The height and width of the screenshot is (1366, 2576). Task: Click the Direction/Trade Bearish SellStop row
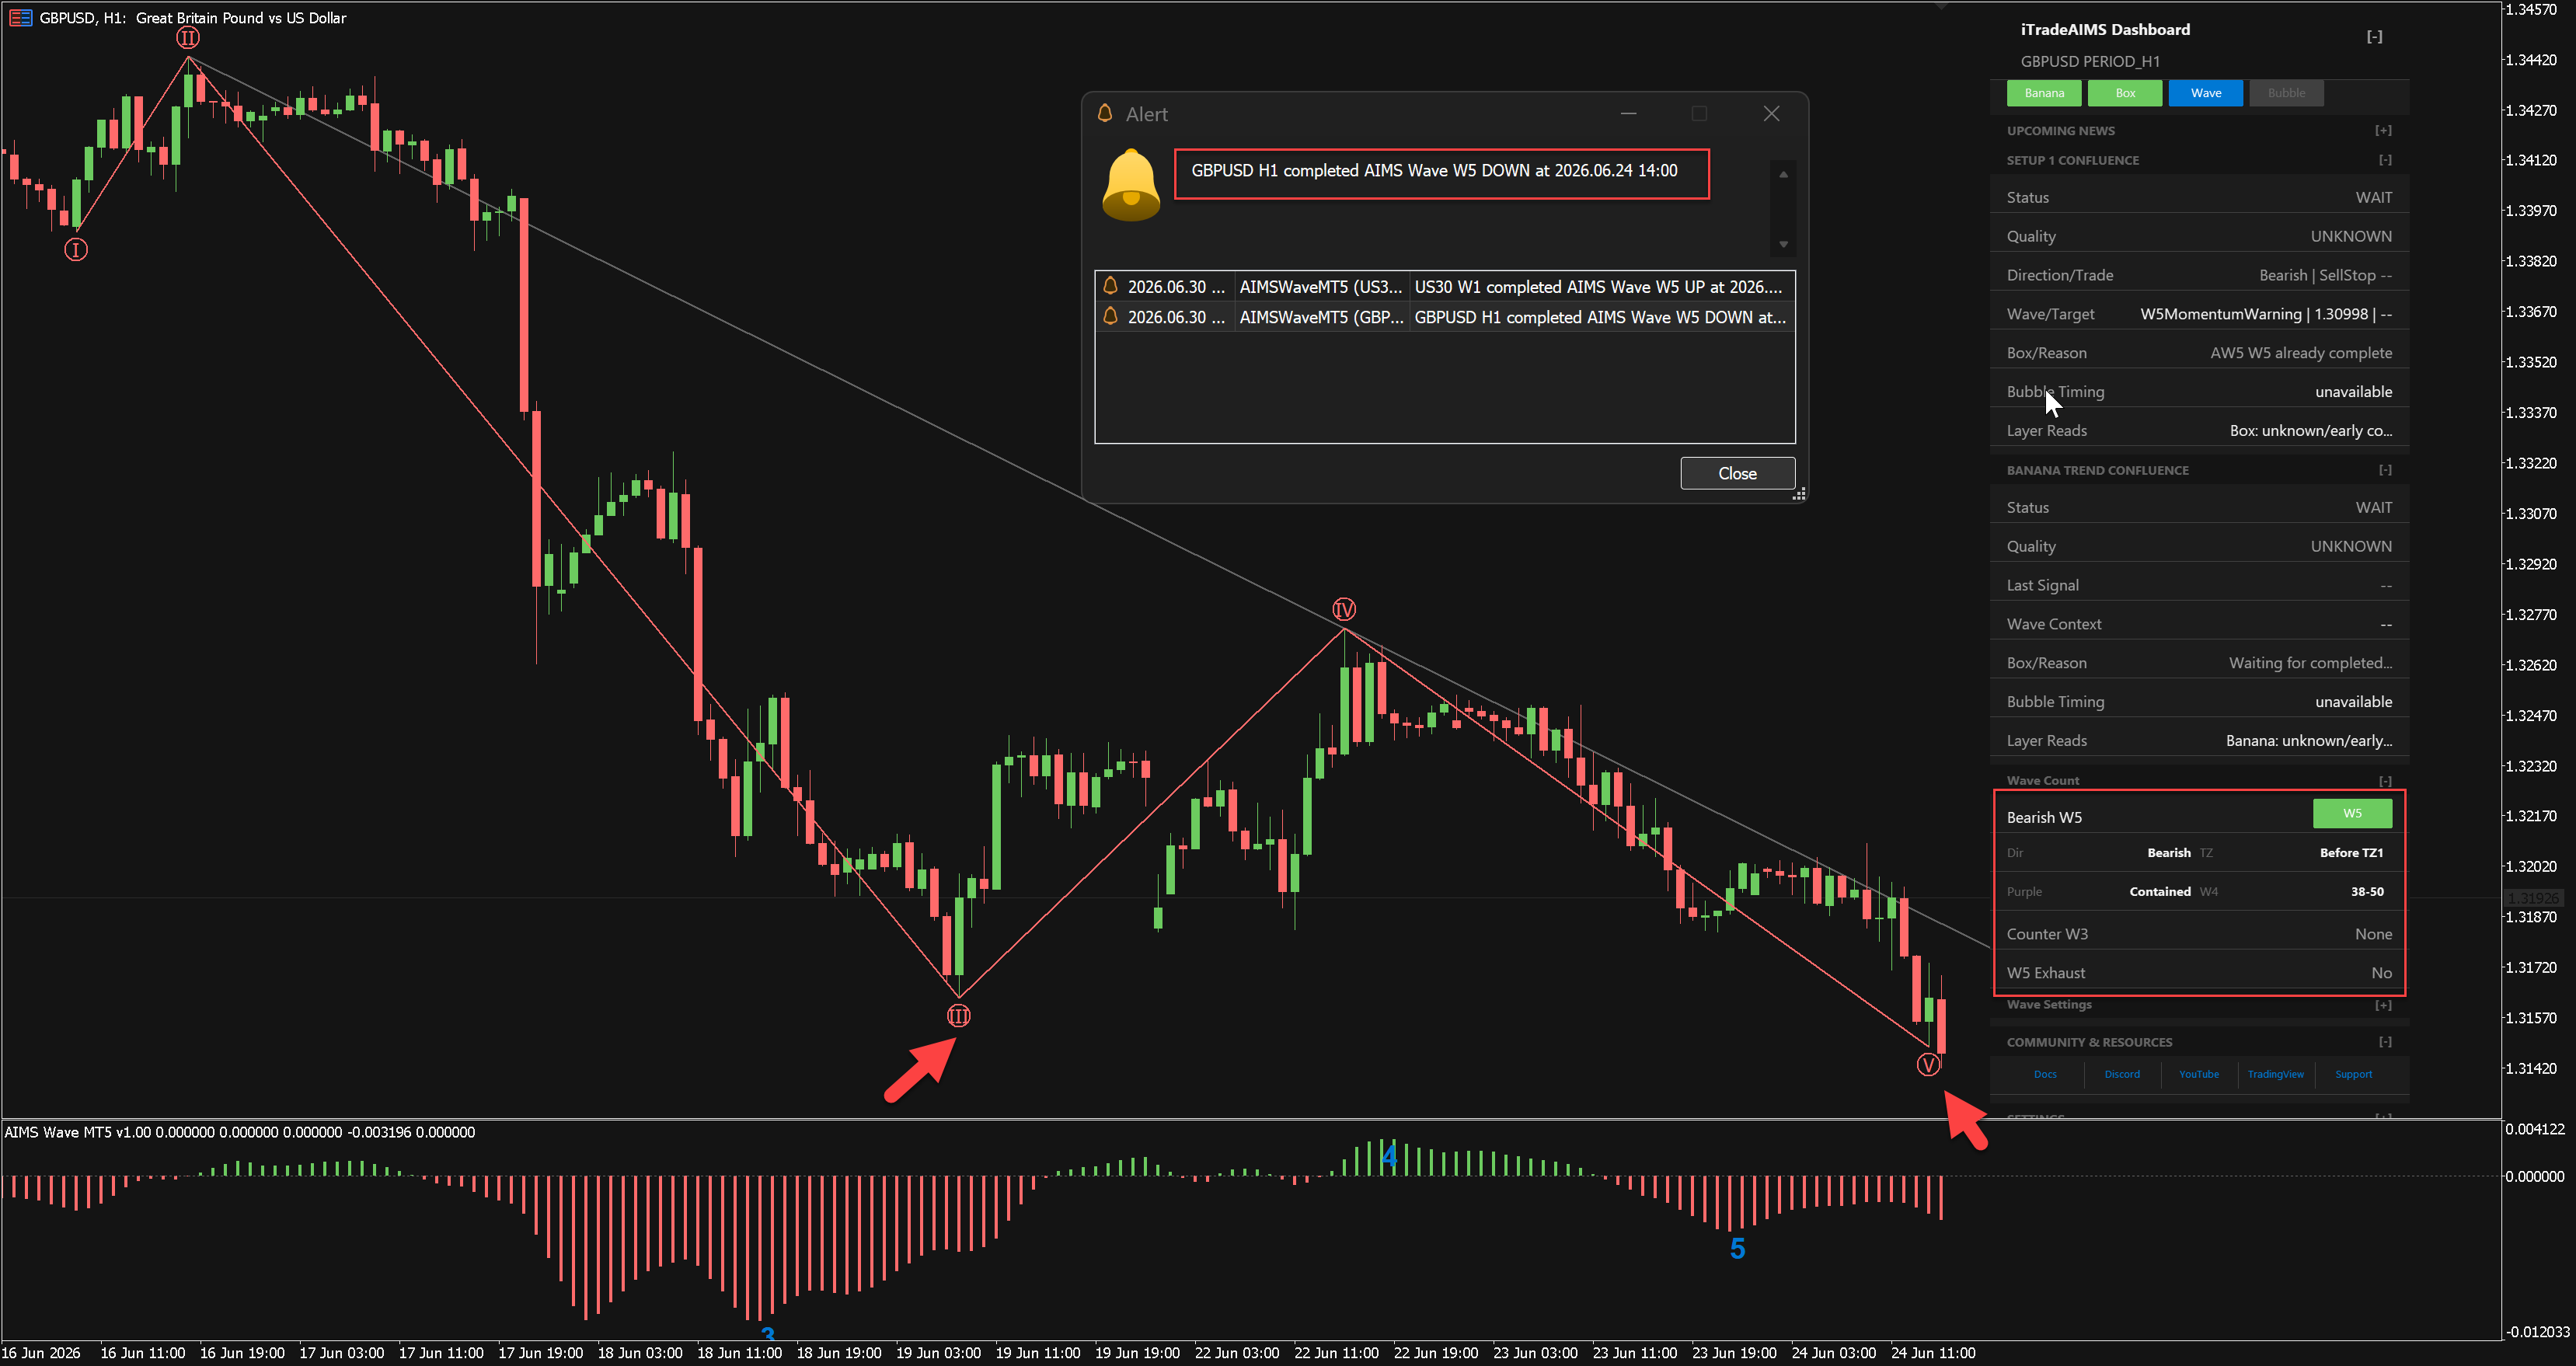pyautogui.click(x=2199, y=275)
